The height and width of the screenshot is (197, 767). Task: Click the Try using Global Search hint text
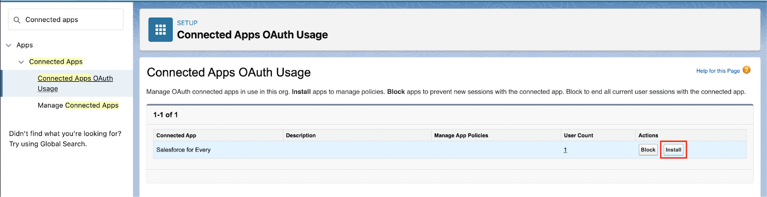coord(48,144)
